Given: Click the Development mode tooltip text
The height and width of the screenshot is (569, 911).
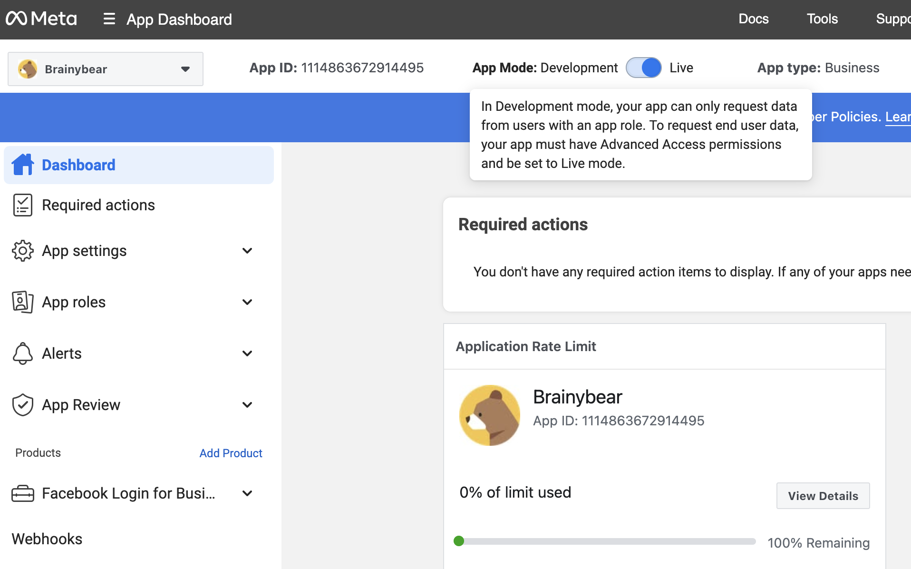Looking at the screenshot, I should coord(640,135).
